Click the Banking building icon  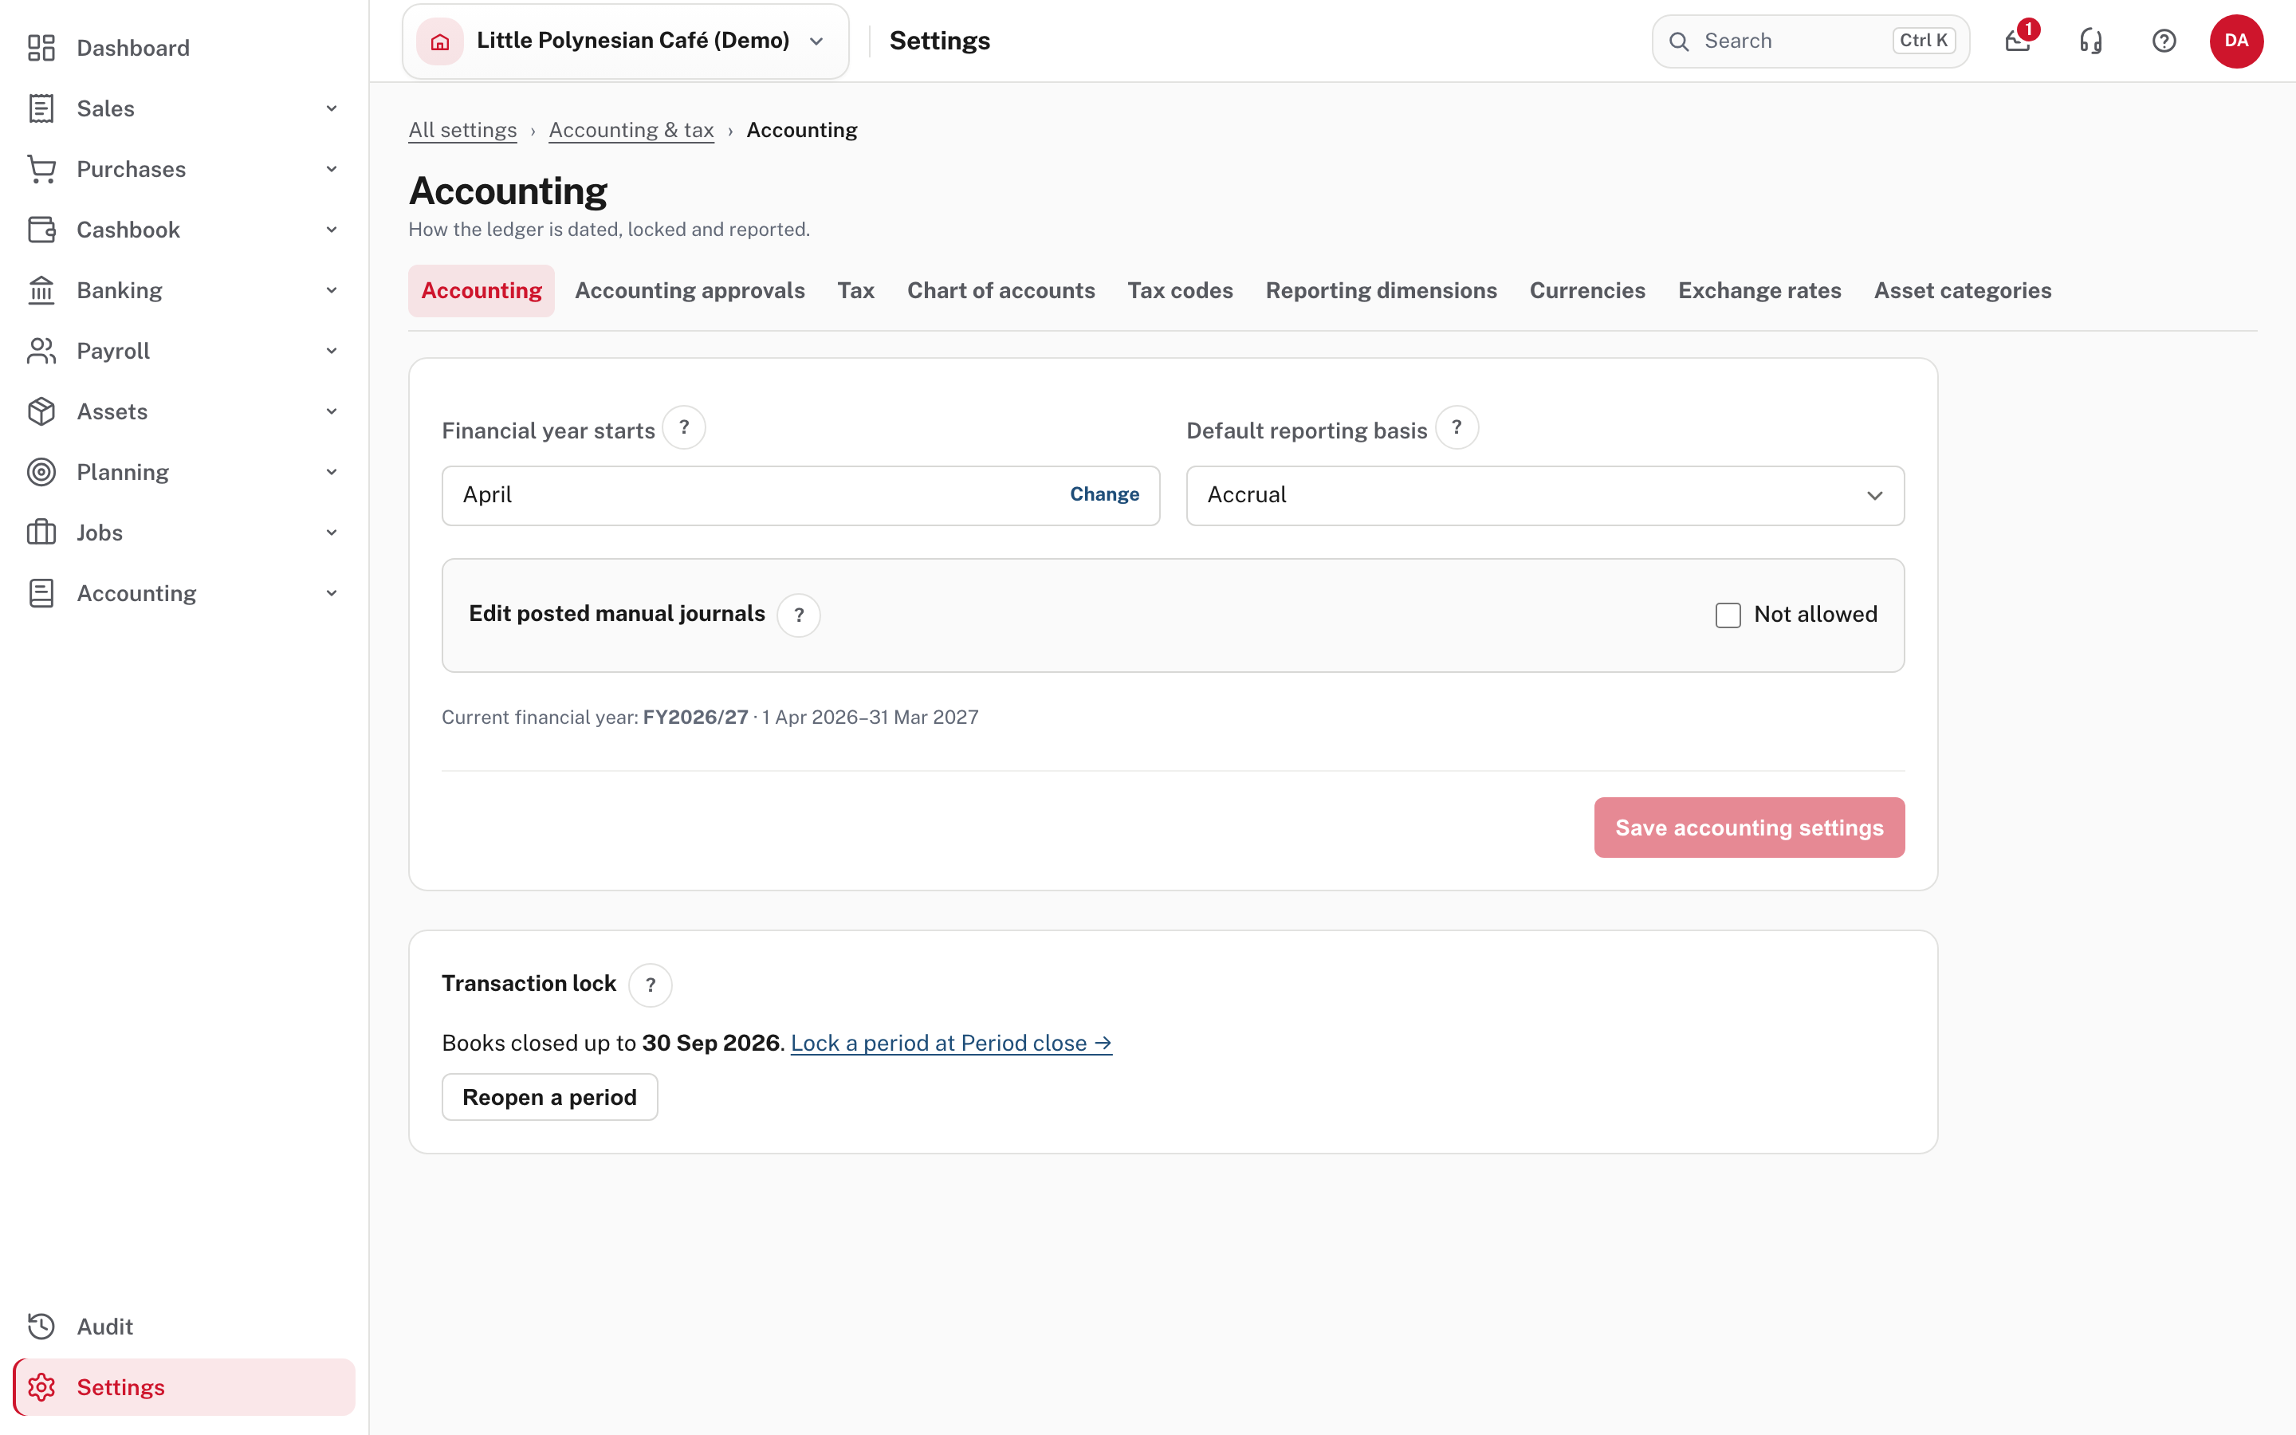(x=41, y=290)
